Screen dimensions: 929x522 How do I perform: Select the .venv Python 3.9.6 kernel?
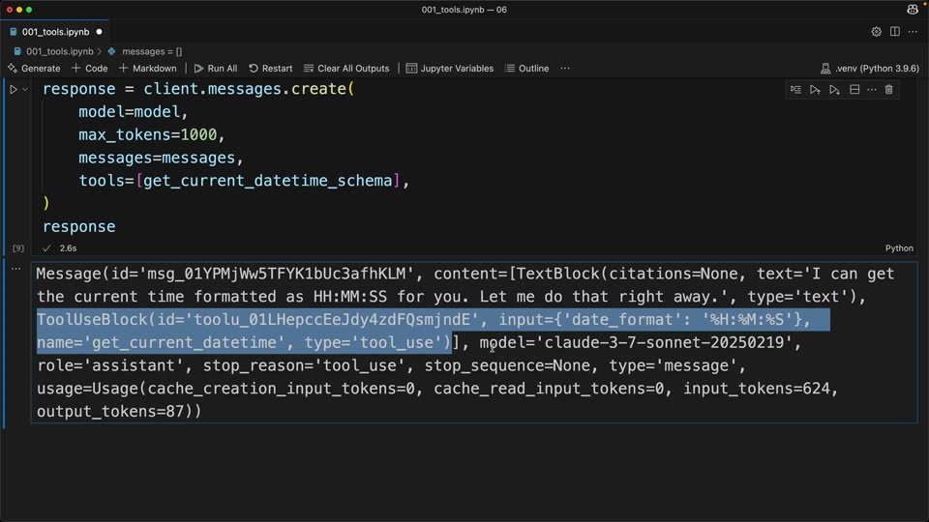click(869, 69)
